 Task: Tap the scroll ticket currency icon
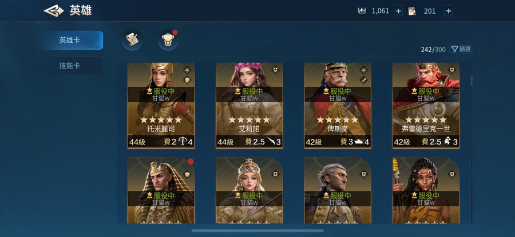click(412, 11)
